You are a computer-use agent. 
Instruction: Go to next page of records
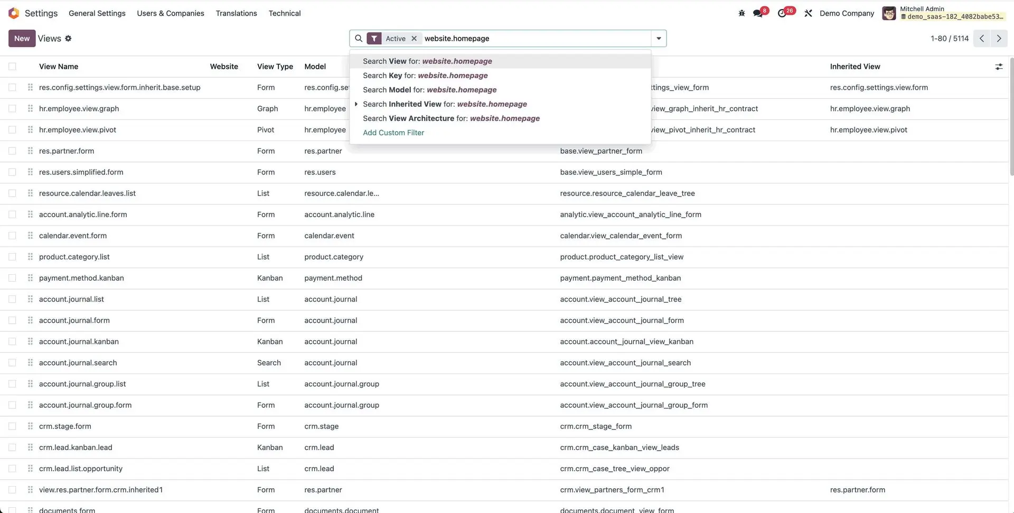999,39
